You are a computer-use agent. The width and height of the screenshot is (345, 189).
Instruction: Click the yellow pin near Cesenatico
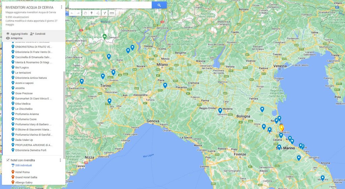click(x=281, y=128)
